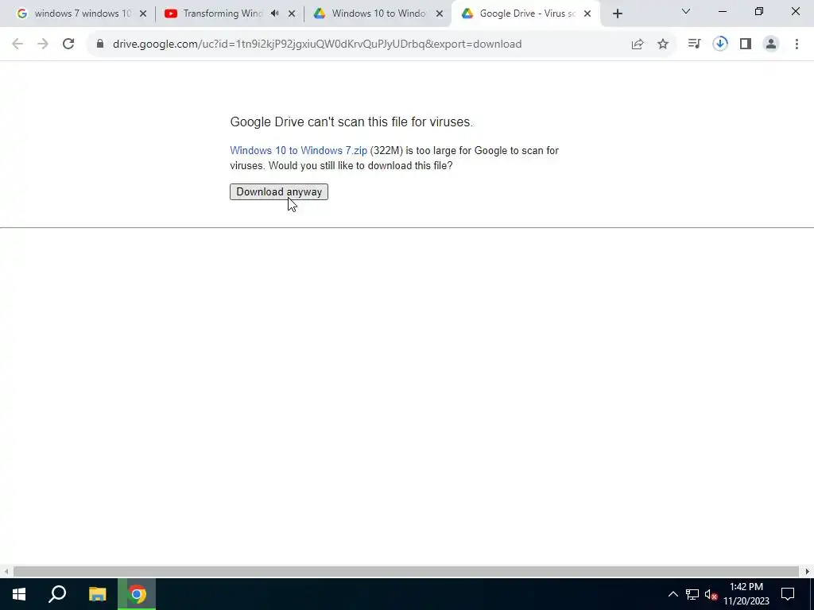Open the notification center icon
The image size is (814, 610).
tap(788, 594)
